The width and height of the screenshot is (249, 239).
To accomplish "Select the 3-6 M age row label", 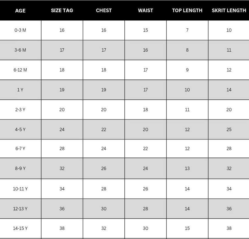I will click(x=20, y=50).
